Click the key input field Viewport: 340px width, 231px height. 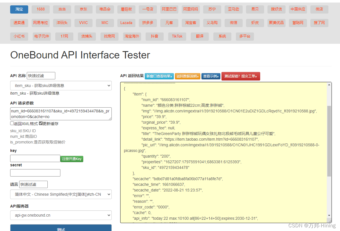[35, 158]
